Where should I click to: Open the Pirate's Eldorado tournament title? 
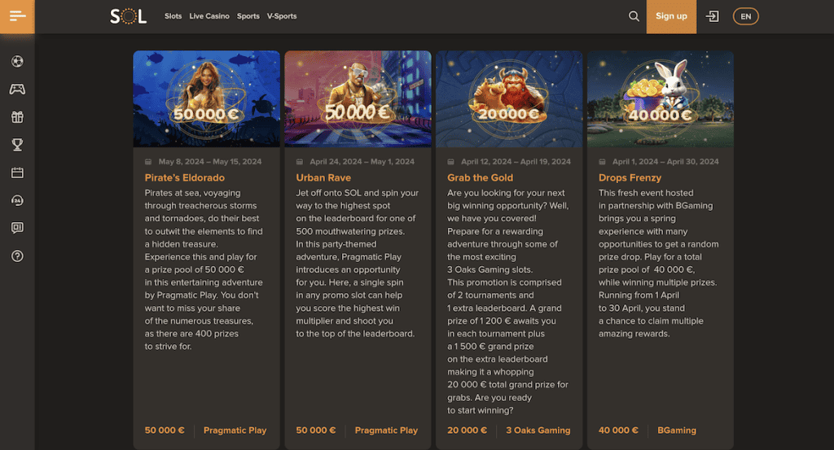pyautogui.click(x=184, y=177)
